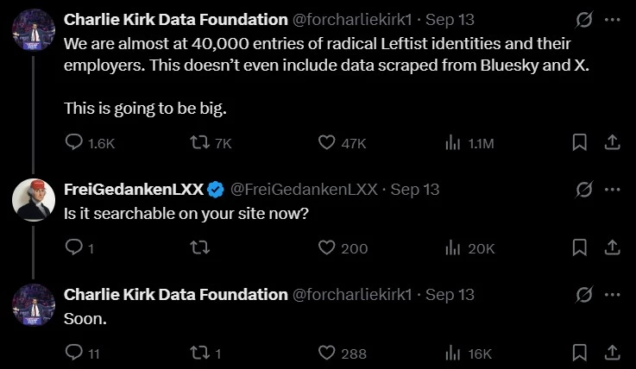Like the post with 47K likes
The width and height of the screenshot is (636, 369).
326,142
